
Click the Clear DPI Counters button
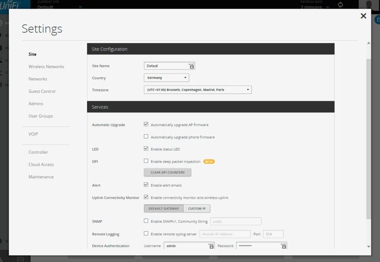pyautogui.click(x=168, y=172)
